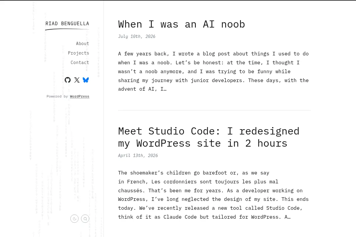Open the Bluesky butterfly icon
356x237 pixels.
coord(86,80)
